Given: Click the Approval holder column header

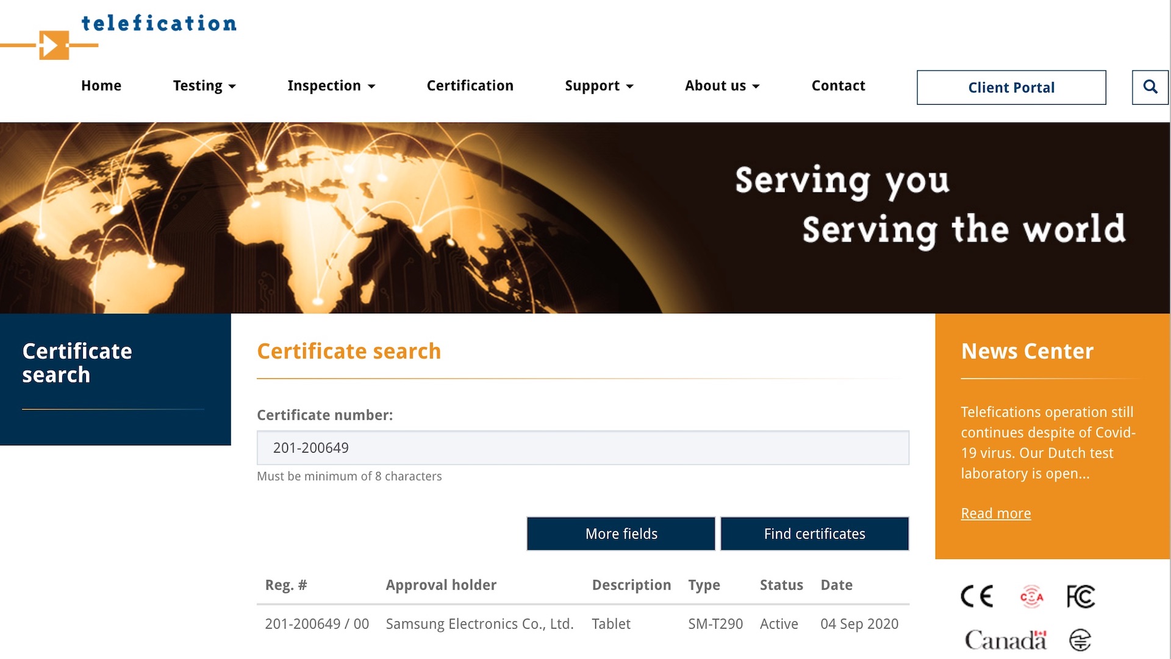Looking at the screenshot, I should tap(441, 585).
